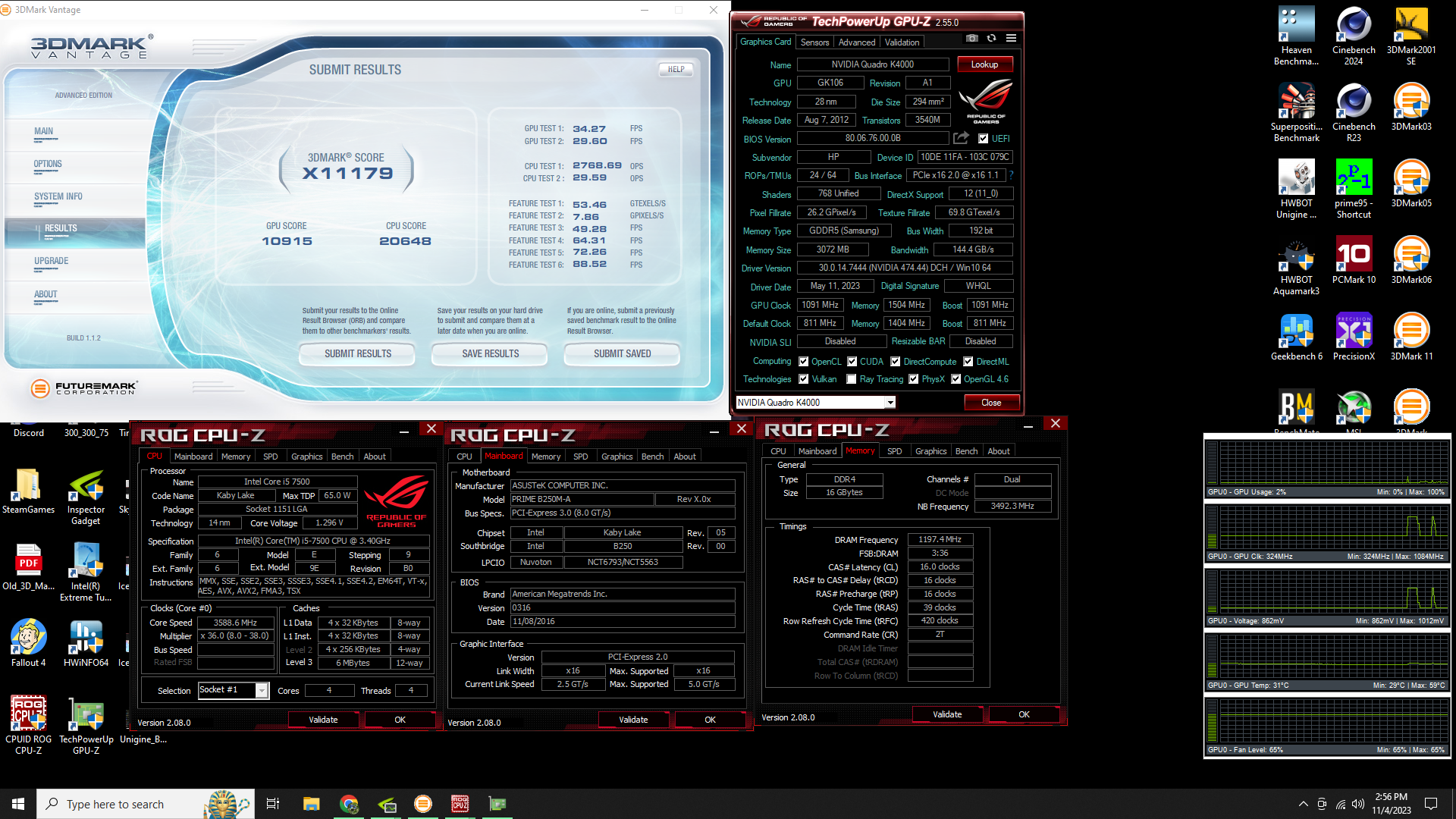
Task: Open CPUID ROG CPU-Z desktop icon
Action: coord(28,725)
